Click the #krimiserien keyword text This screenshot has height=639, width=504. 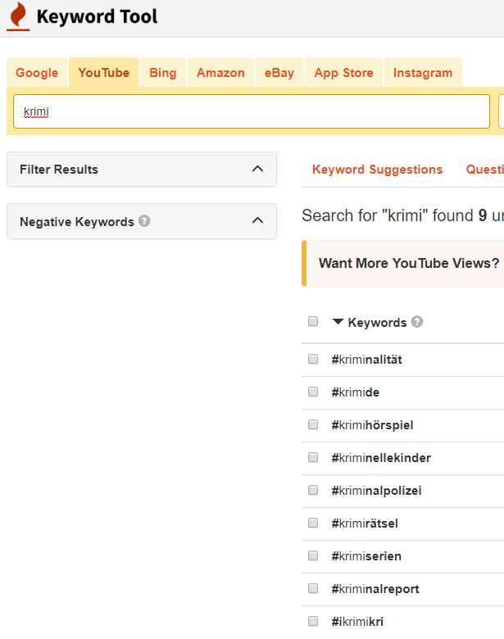click(x=366, y=556)
